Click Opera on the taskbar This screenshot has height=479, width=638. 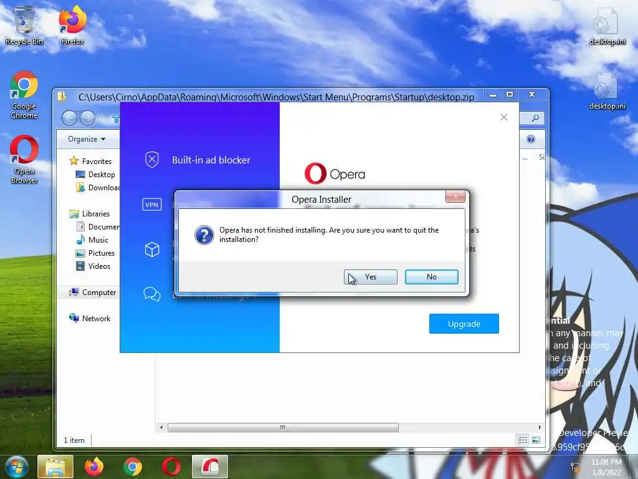pyautogui.click(x=171, y=467)
